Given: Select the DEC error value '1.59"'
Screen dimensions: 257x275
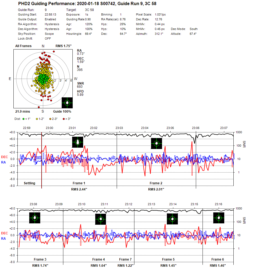Looking at the screenshot, I should [81, 62].
